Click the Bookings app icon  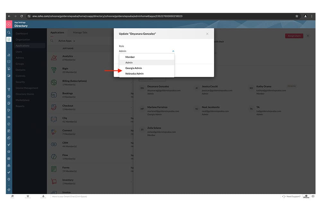(54, 95)
